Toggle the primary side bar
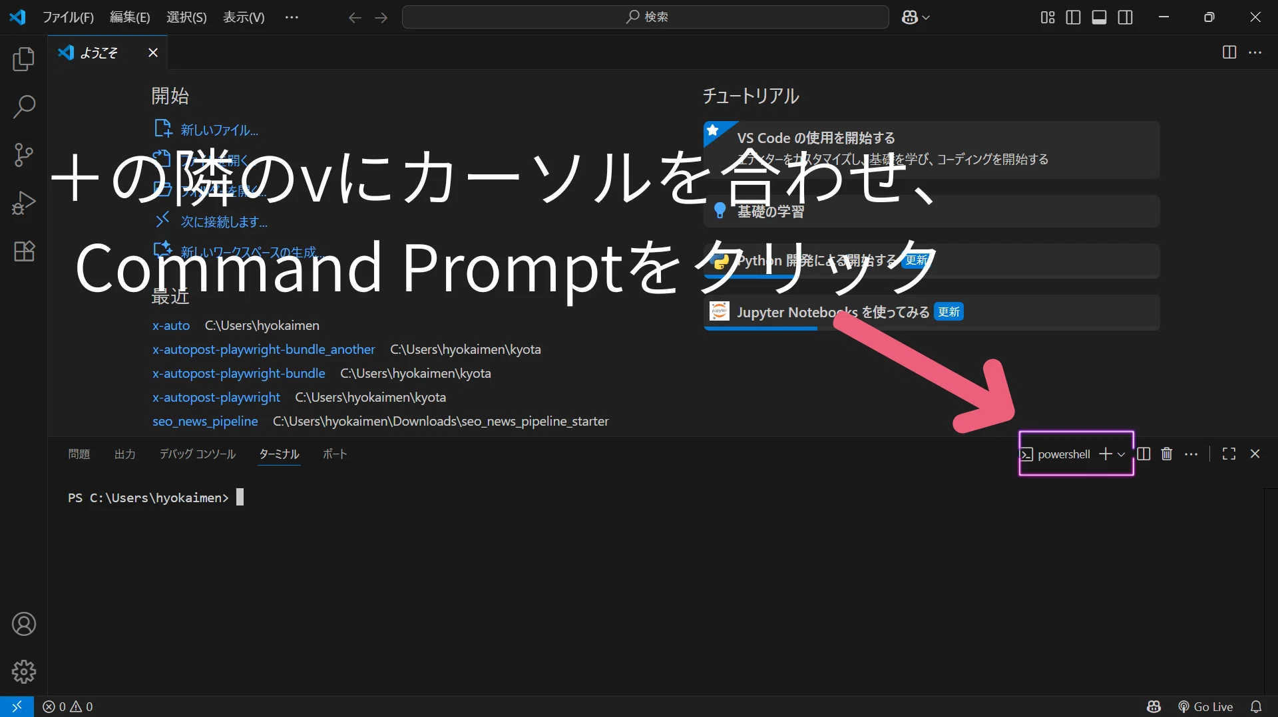Viewport: 1278px width, 717px height. pos(1073,17)
